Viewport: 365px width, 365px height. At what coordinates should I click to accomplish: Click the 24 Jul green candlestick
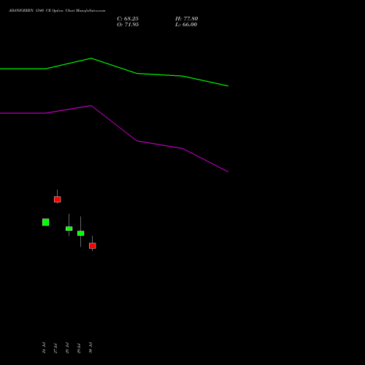coord(46,222)
